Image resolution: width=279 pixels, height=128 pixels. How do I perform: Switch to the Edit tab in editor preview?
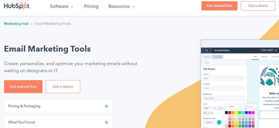255,57
